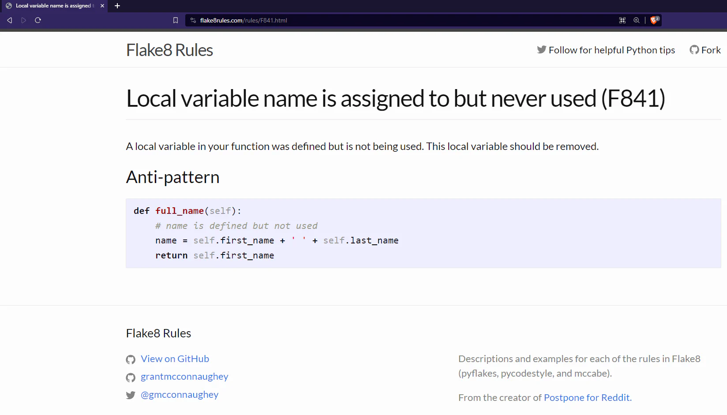The height and width of the screenshot is (415, 727).
Task: Visit the Postpone for Reddit link
Action: 586,397
